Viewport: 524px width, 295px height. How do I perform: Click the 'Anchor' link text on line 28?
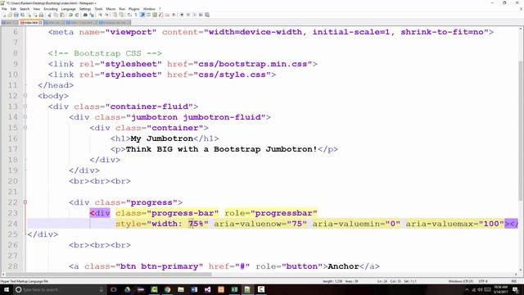343,266
